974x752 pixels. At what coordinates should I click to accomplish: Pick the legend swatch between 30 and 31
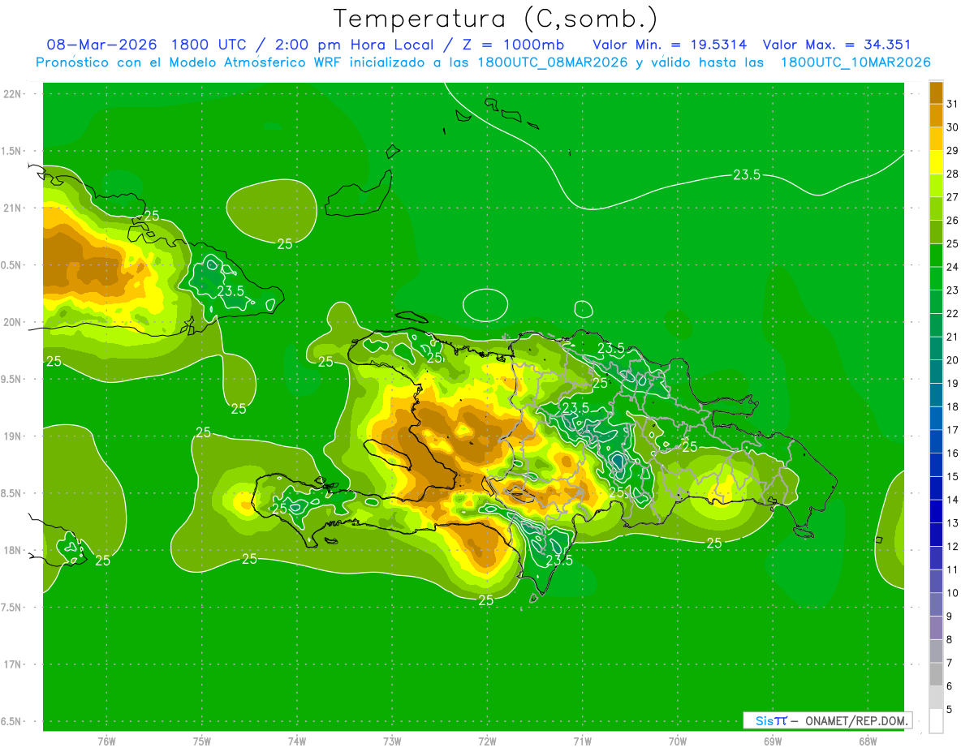click(x=936, y=115)
